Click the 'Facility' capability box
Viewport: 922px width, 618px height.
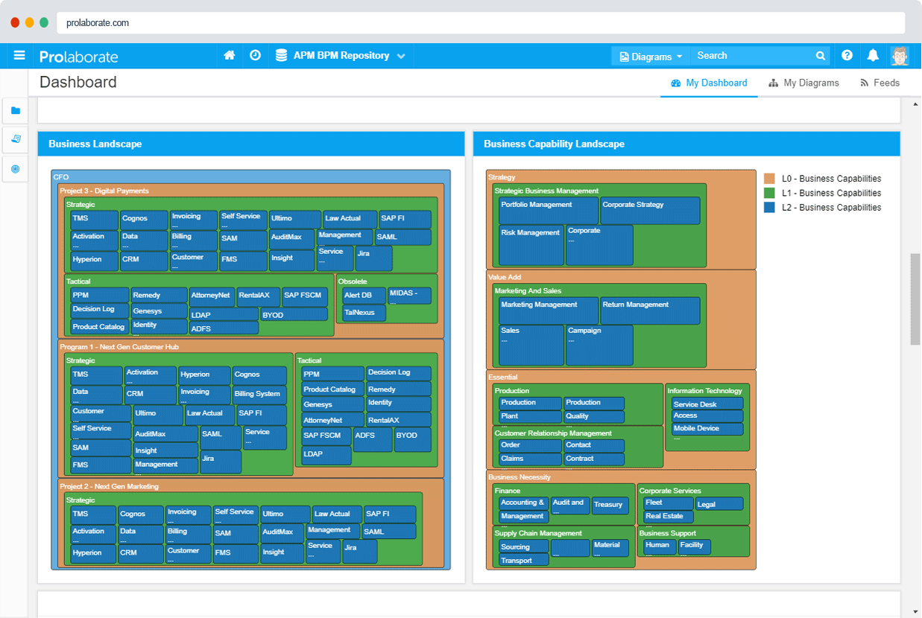(x=693, y=547)
